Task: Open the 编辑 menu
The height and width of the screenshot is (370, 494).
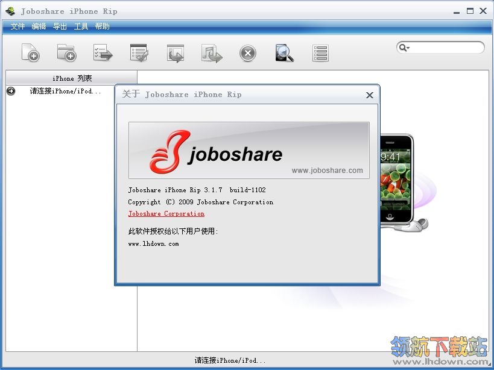Action: pyautogui.click(x=39, y=27)
